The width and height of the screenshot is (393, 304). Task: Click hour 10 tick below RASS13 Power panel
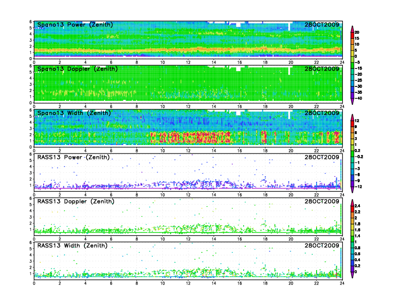162,195
